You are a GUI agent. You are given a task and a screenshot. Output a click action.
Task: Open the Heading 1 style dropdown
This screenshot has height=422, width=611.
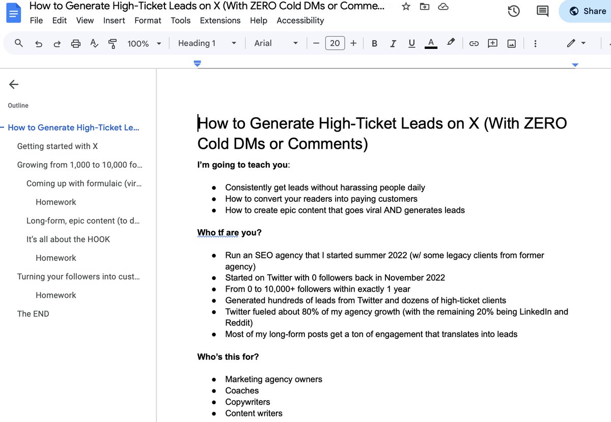tap(207, 43)
